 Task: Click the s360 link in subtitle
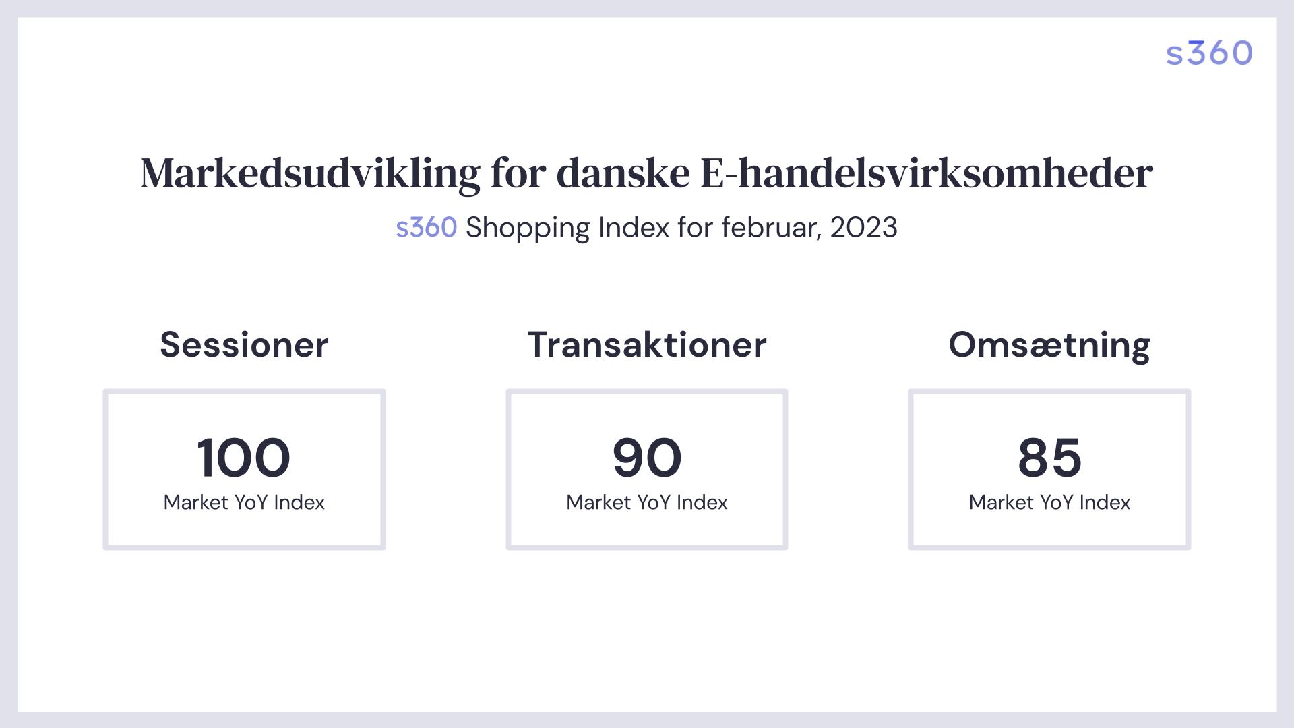tap(427, 228)
